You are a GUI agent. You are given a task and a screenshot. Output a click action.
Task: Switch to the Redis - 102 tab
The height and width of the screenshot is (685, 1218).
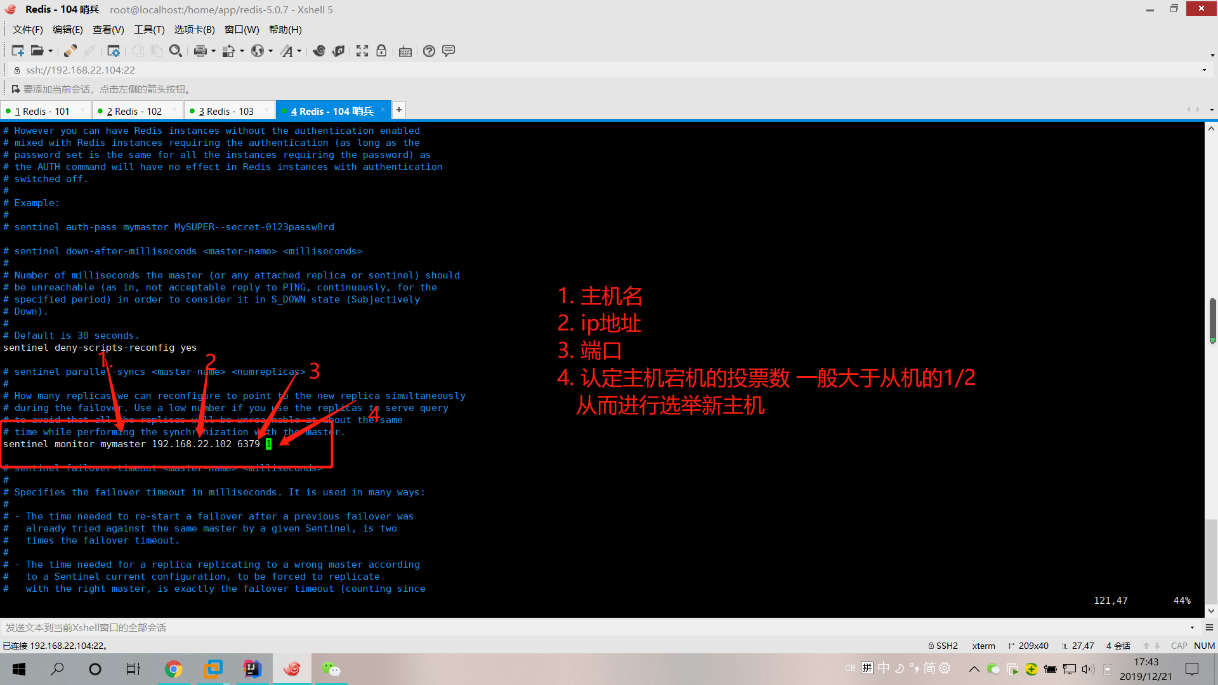[134, 111]
